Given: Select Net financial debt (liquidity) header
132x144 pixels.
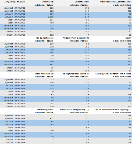Looking at the screenshot, I should tap(74, 109).
